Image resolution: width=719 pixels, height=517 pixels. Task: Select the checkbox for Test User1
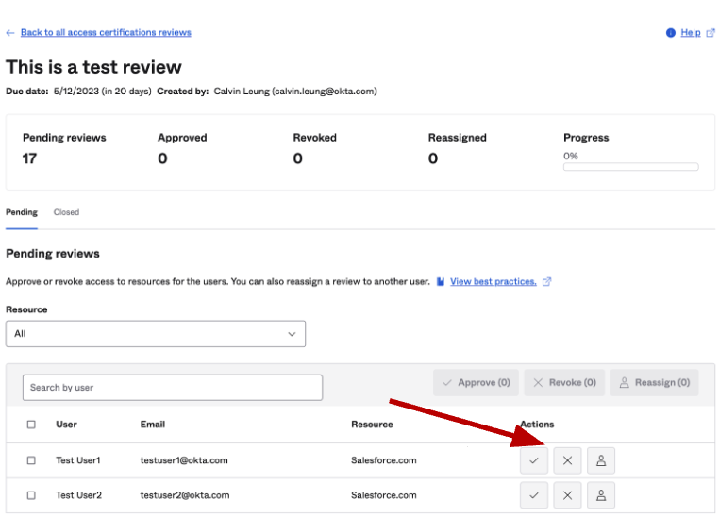click(31, 460)
